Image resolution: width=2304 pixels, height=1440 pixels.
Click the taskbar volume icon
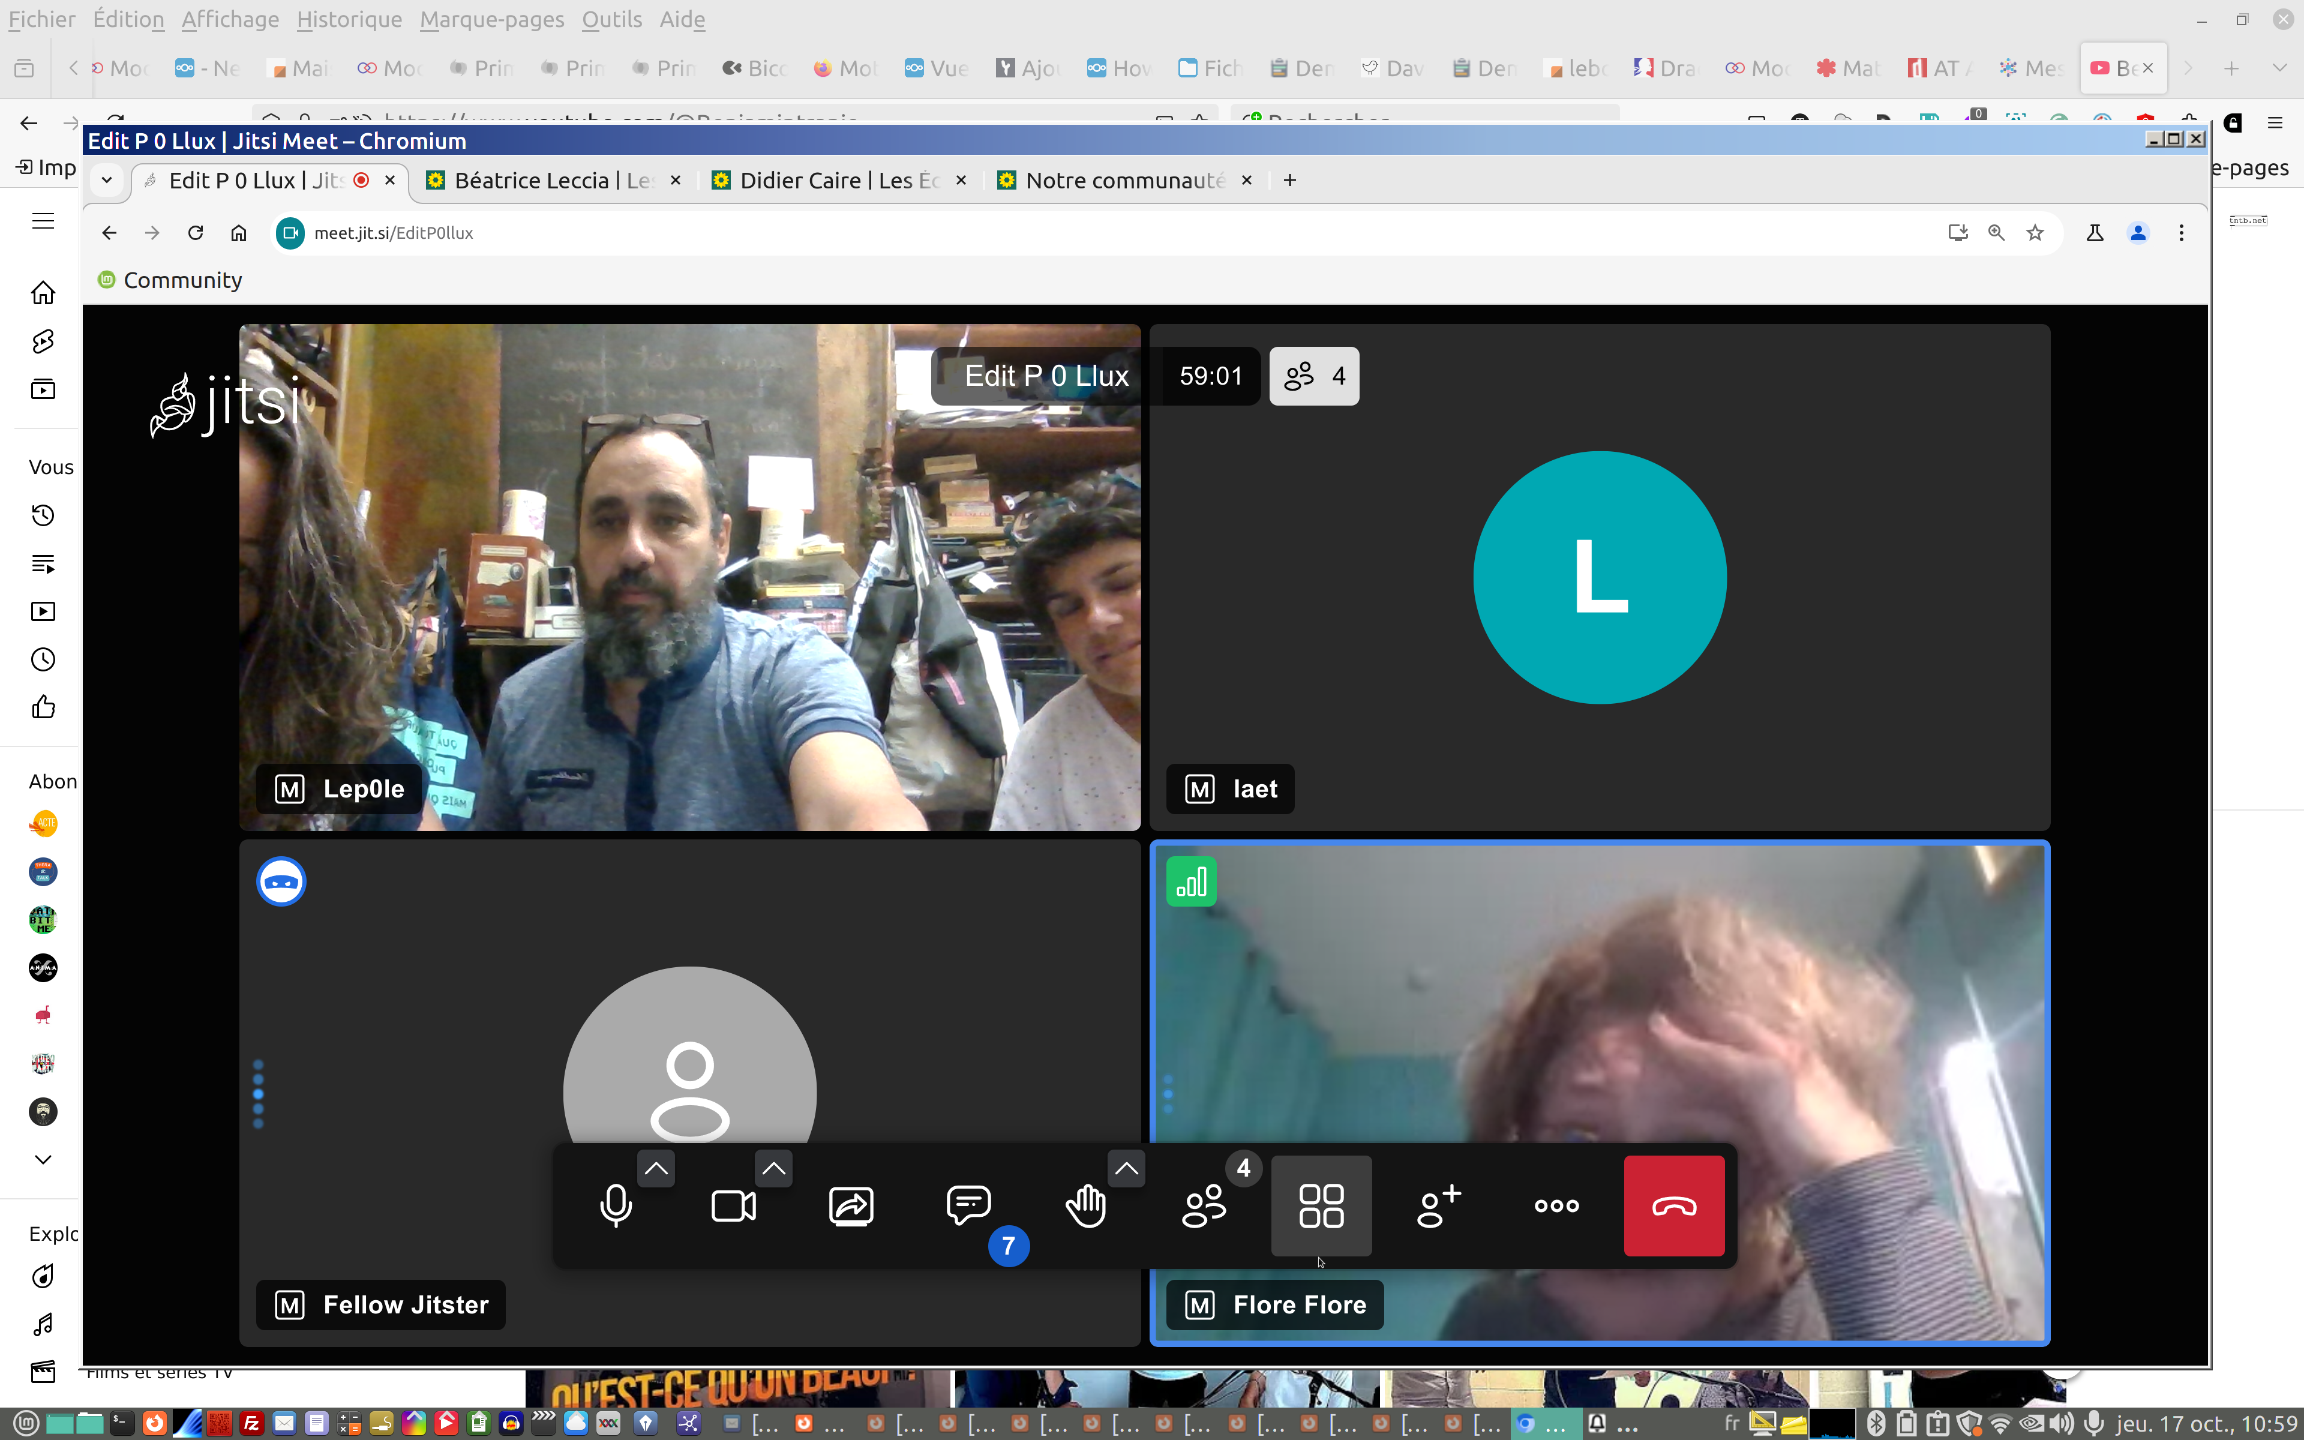[x=2062, y=1424]
